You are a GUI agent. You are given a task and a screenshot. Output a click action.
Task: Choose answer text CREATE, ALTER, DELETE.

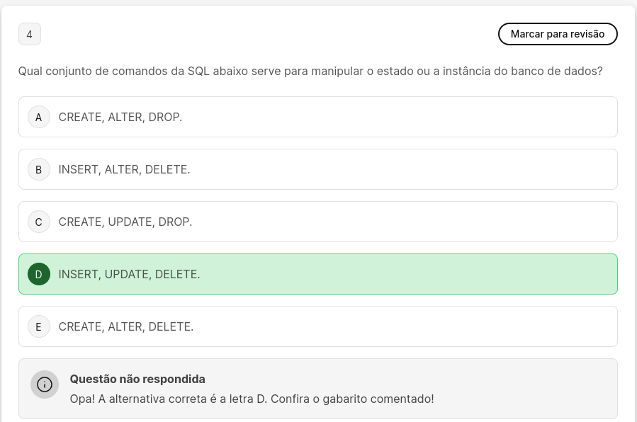[126, 326]
